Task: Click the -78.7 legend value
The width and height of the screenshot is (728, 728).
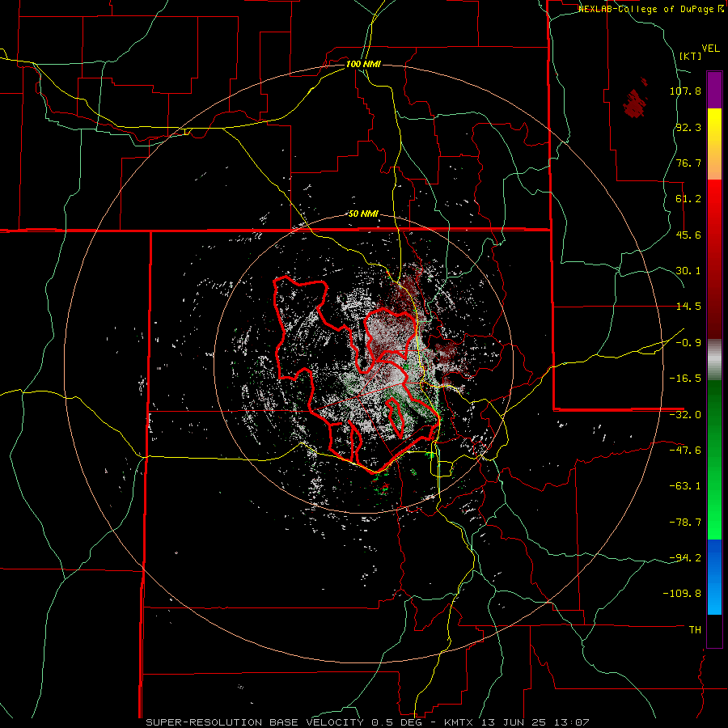Action: 685,523
